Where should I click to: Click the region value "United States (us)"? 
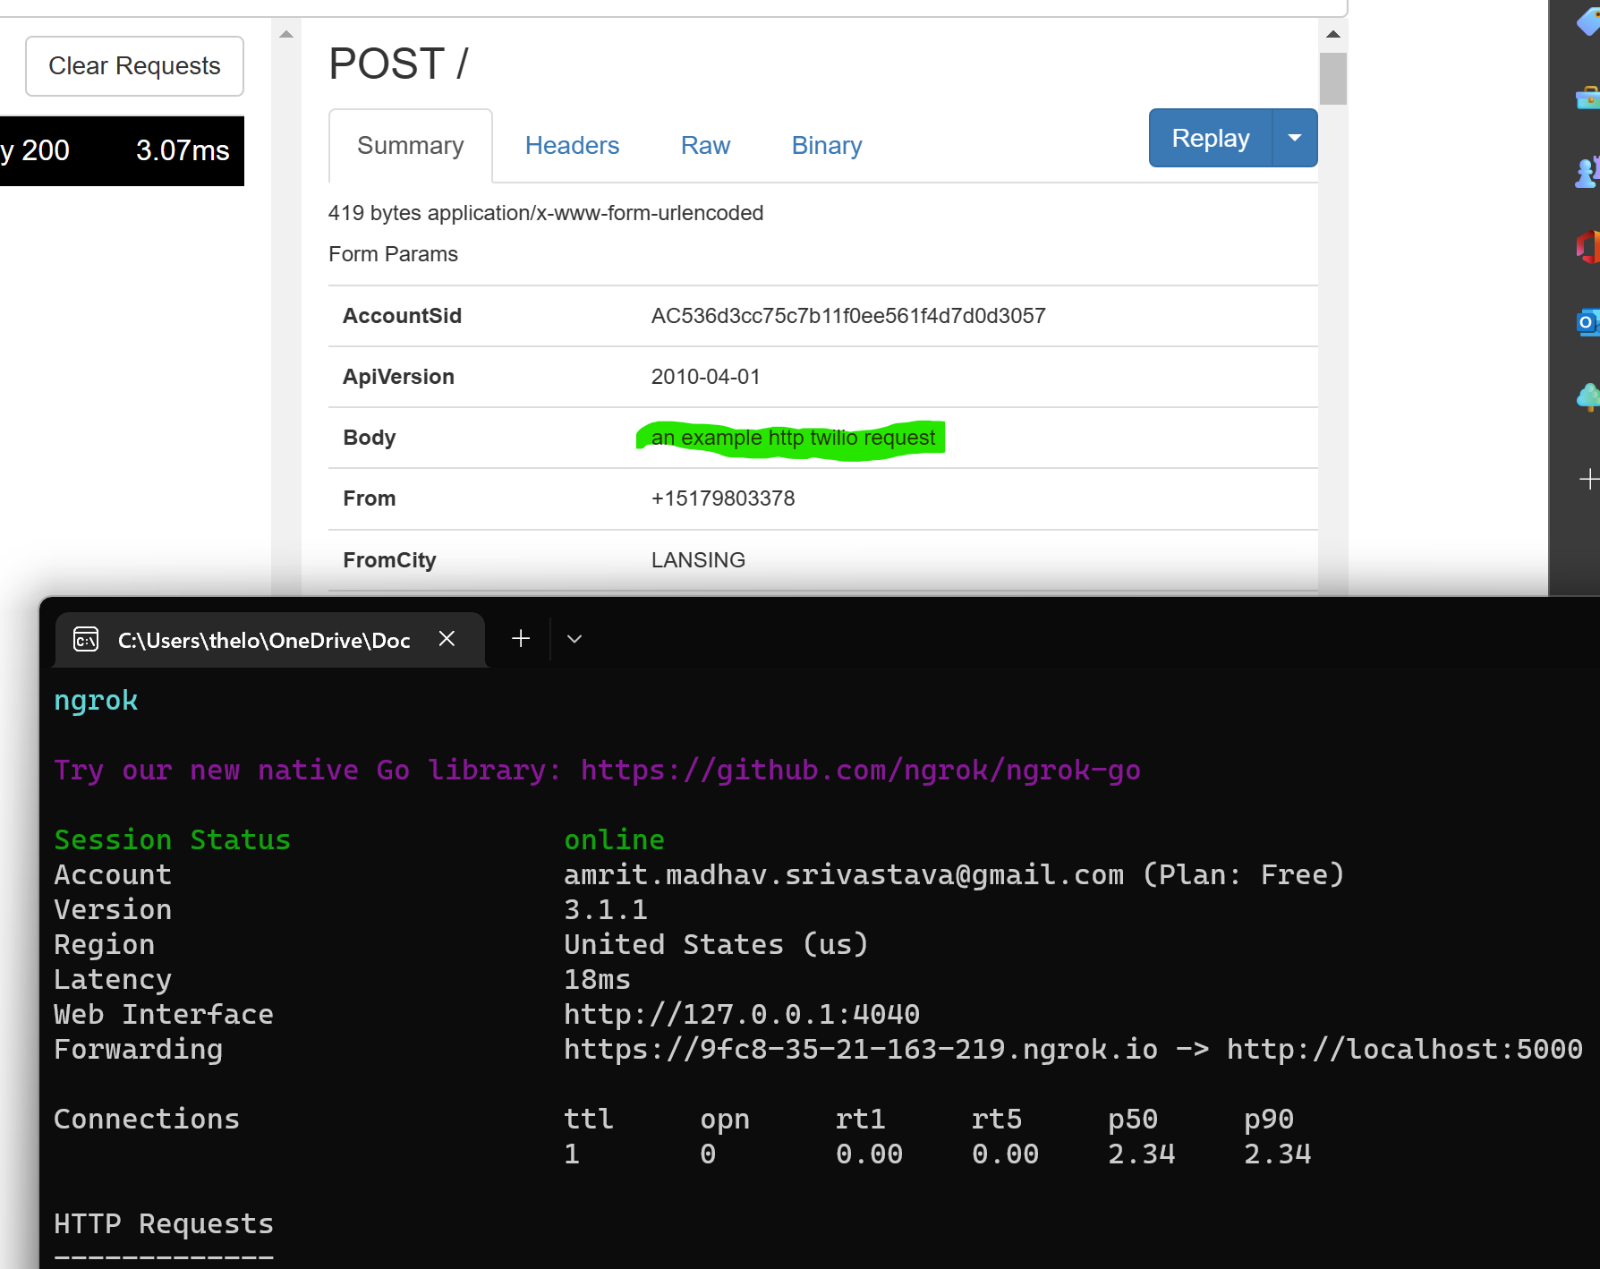click(x=716, y=944)
